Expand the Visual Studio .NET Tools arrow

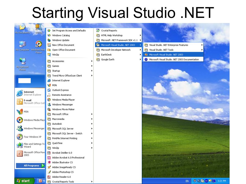click(x=202, y=50)
